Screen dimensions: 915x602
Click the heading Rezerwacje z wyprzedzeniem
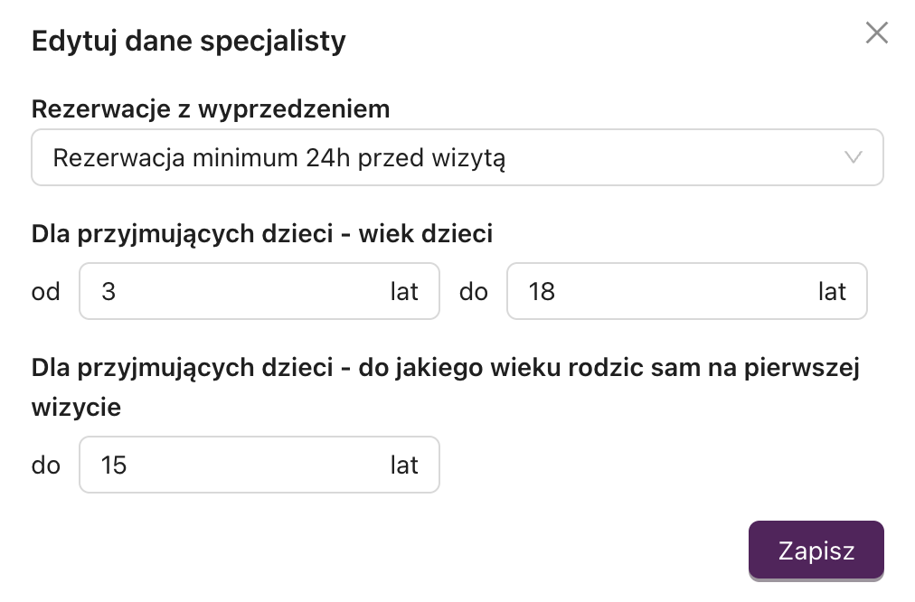(x=211, y=108)
